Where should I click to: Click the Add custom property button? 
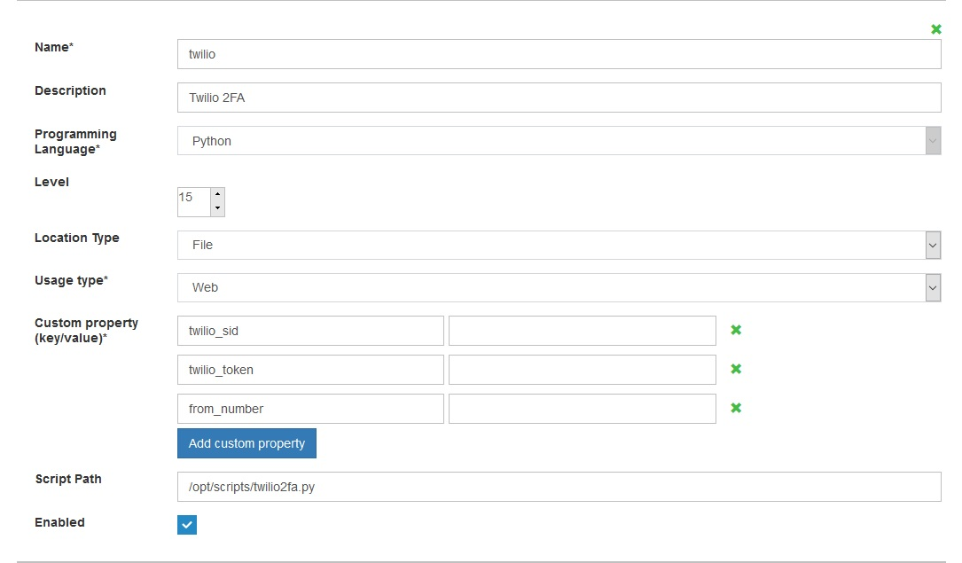click(246, 443)
